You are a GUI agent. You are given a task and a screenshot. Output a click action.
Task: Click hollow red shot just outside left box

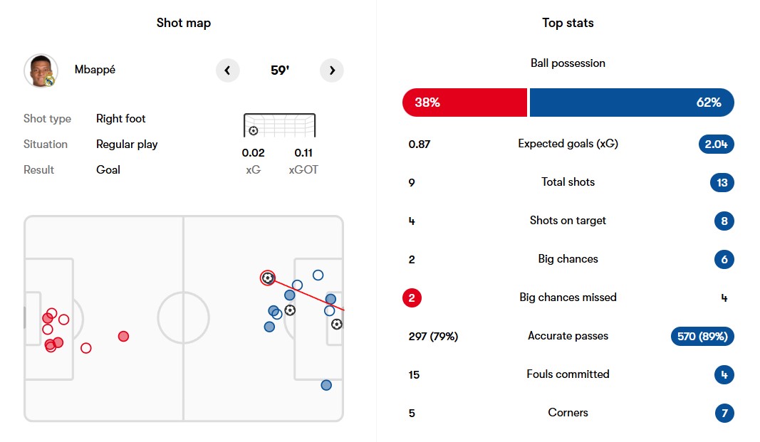(x=86, y=348)
